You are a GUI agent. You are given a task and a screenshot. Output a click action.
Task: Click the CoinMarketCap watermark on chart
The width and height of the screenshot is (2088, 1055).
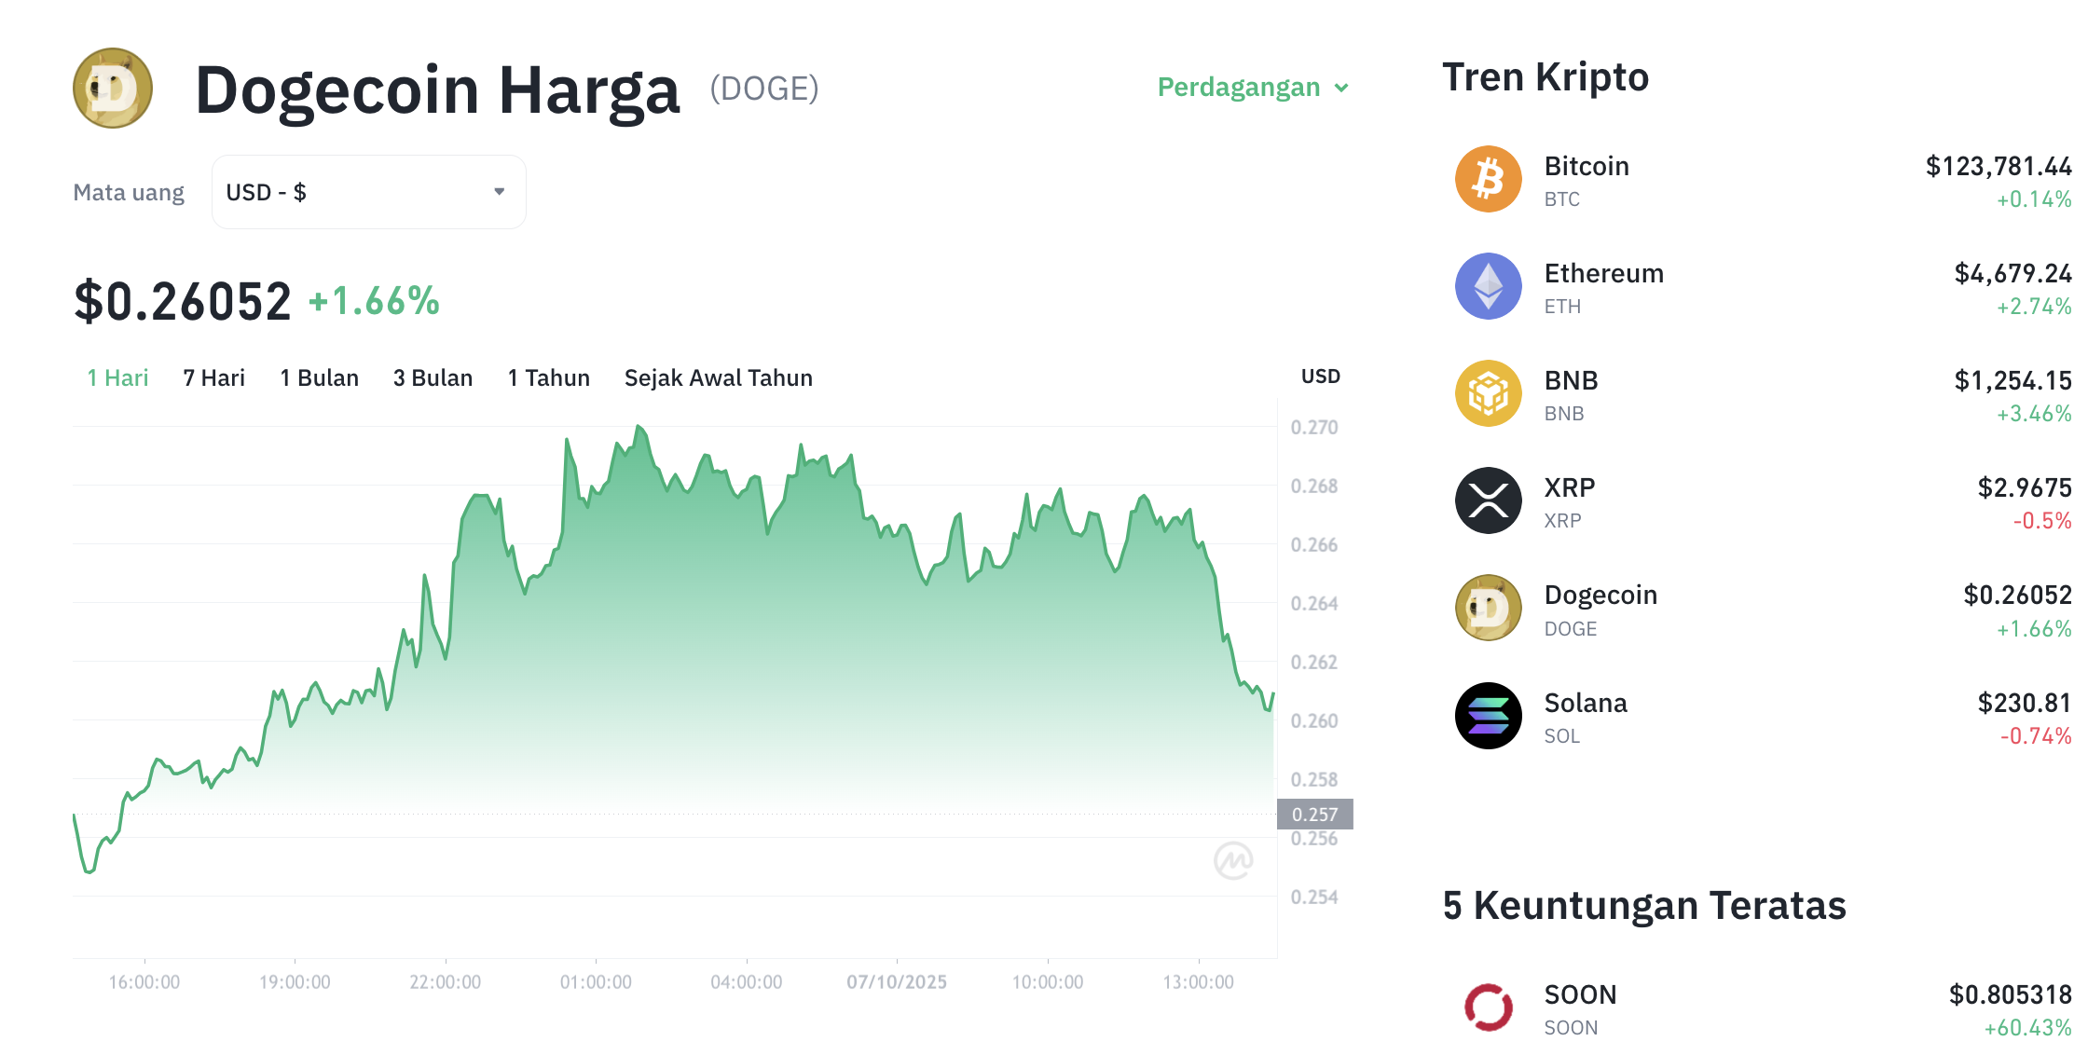[1232, 860]
